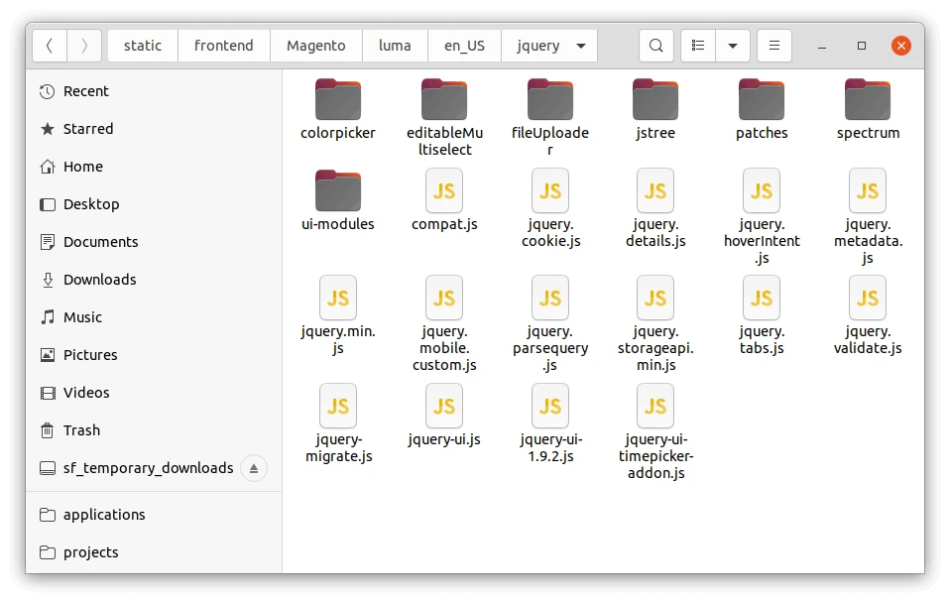Select the colorpicker folder
Viewport: 950px width, 602px height.
(x=338, y=100)
